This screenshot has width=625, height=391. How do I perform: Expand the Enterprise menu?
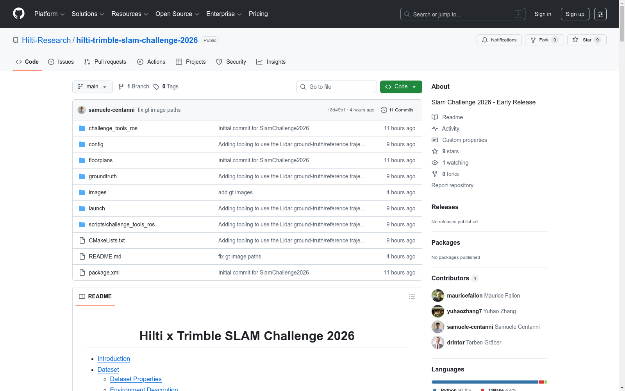[224, 14]
